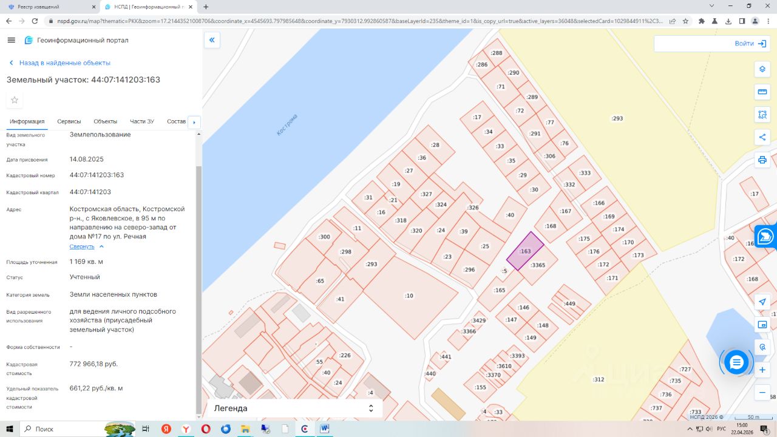
Task: Click the Войти login button
Action: pyautogui.click(x=751, y=44)
